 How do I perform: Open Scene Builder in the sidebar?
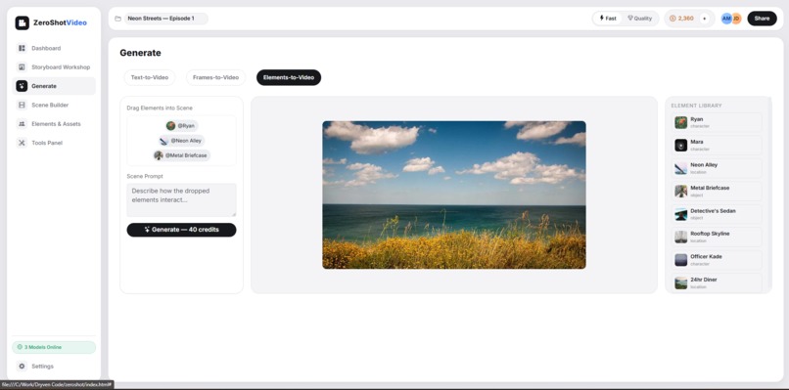[x=54, y=105]
